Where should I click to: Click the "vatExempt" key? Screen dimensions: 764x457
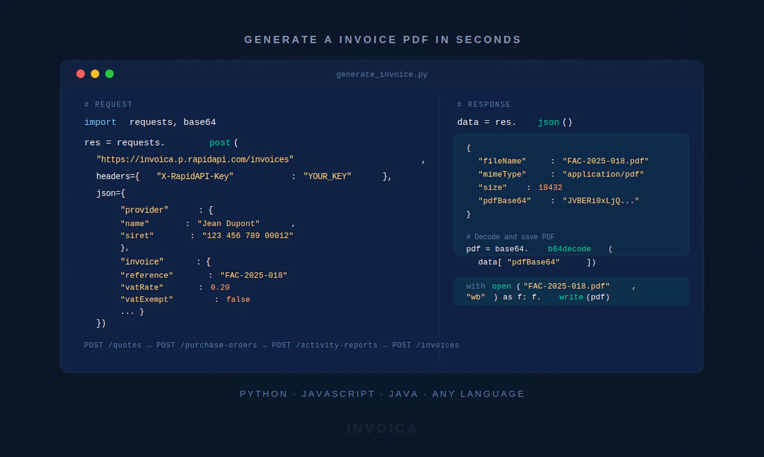pyautogui.click(x=147, y=299)
